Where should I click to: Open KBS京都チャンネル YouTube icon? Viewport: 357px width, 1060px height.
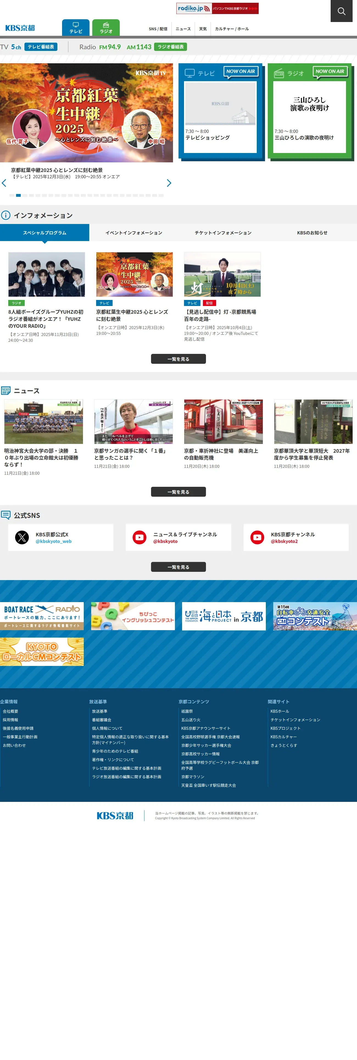(x=257, y=537)
